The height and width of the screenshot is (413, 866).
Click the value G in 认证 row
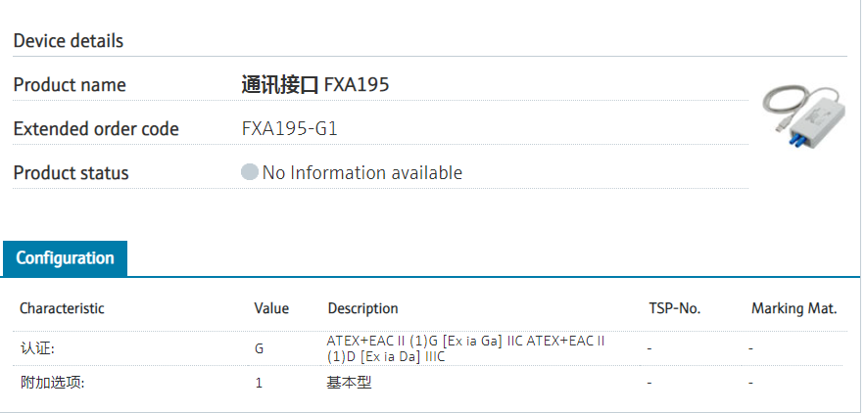pyautogui.click(x=259, y=347)
